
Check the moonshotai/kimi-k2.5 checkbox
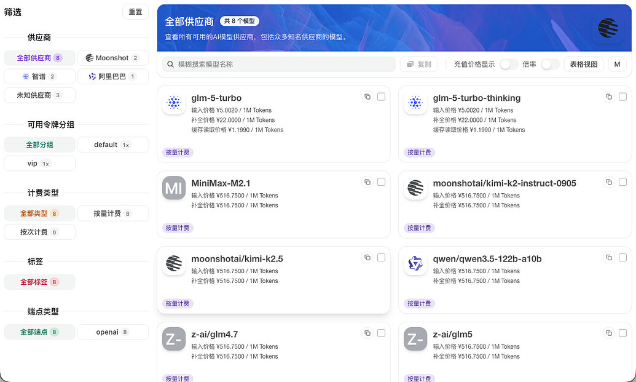pyautogui.click(x=381, y=257)
